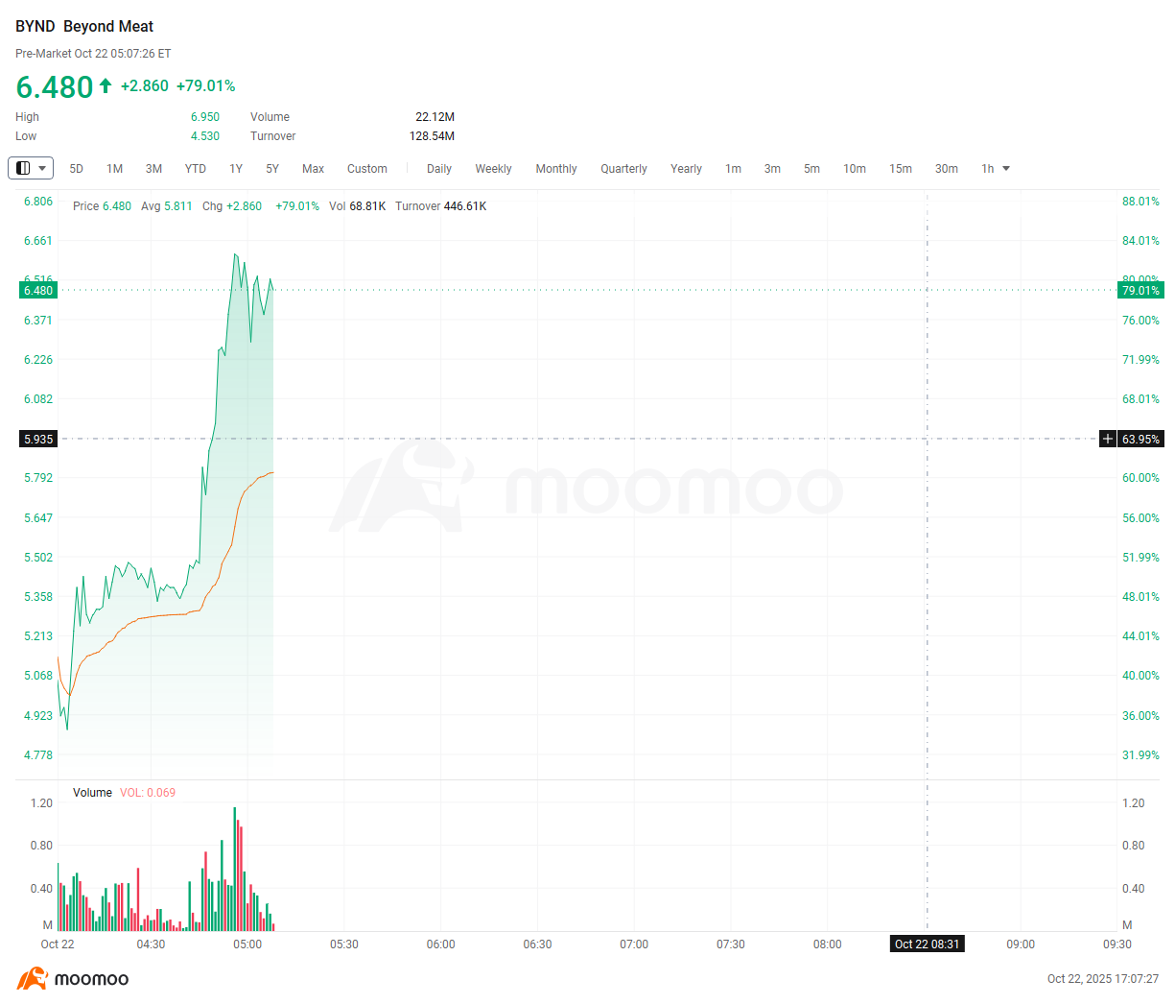Select the YTD time range

(x=196, y=169)
